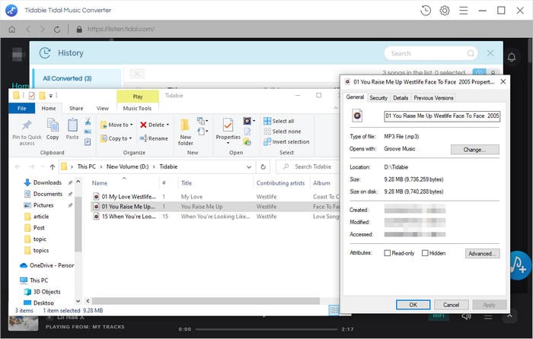Select the file 15 When You're Loo...
Screen dimensions: 533x339
coord(125,217)
